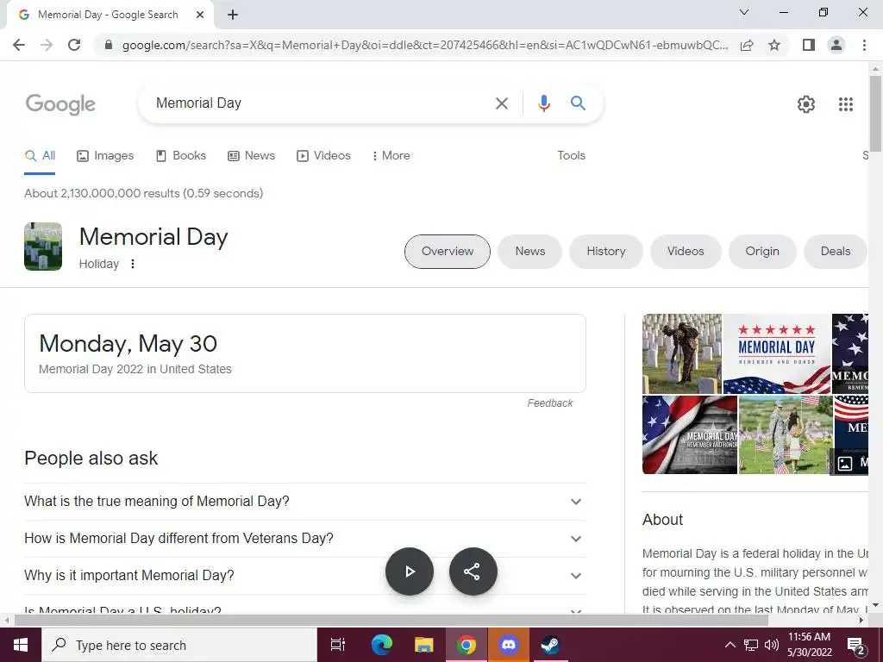Submit search with the magnifier icon
Image resolution: width=883 pixels, height=662 pixels.
coord(578,103)
